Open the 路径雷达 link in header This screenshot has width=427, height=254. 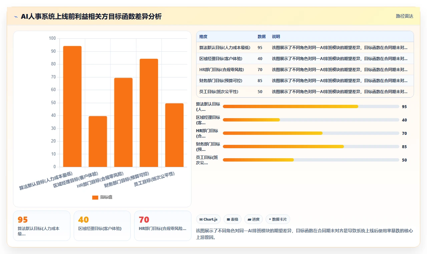pyautogui.click(x=404, y=16)
